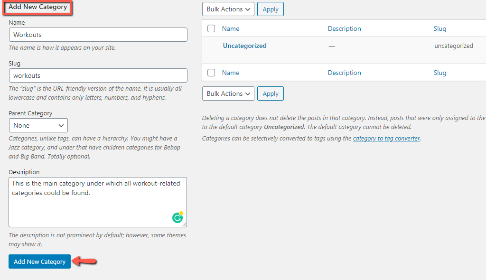This screenshot has height=280, width=486.
Task: Click inside the Description textarea
Action: pyautogui.click(x=98, y=202)
